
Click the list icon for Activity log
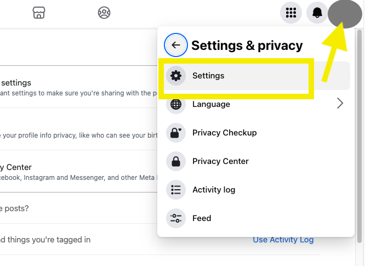pos(176,190)
